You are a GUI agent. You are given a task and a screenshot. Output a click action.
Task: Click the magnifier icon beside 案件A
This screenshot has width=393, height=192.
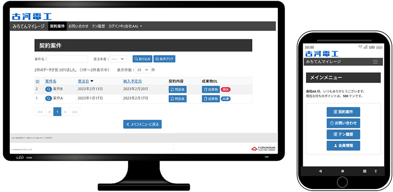click(48, 98)
